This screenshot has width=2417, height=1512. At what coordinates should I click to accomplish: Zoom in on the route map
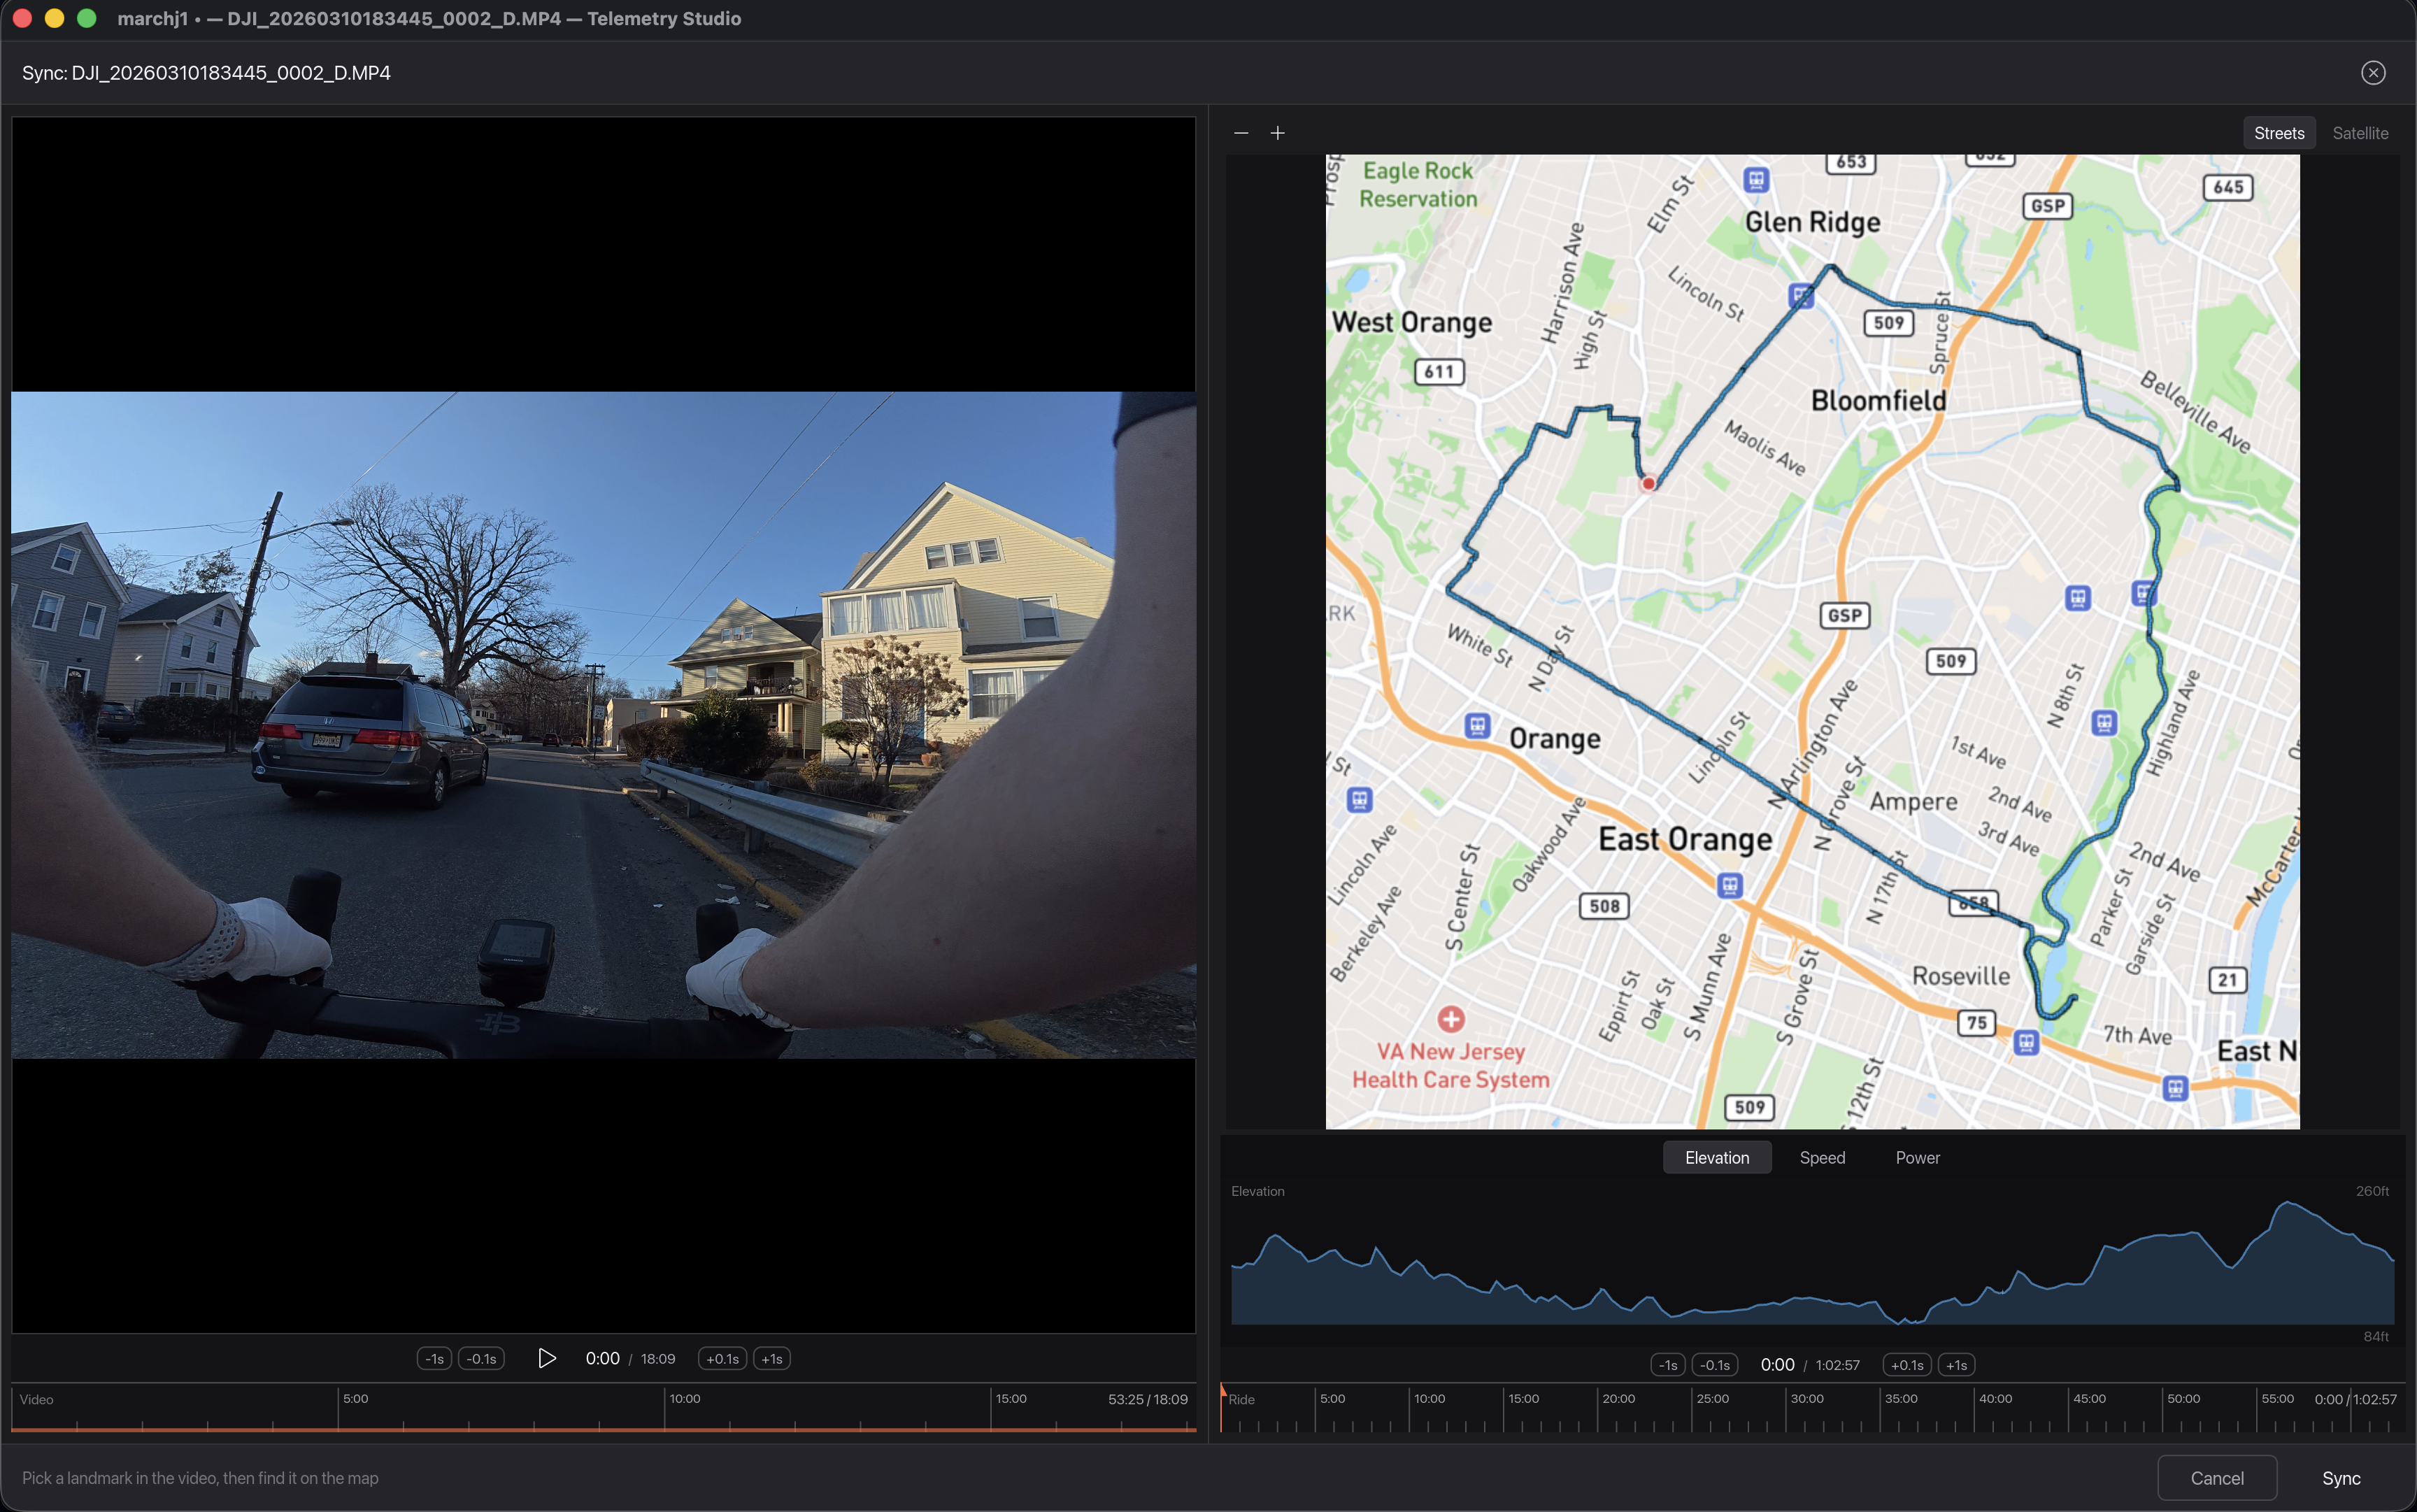1278,132
